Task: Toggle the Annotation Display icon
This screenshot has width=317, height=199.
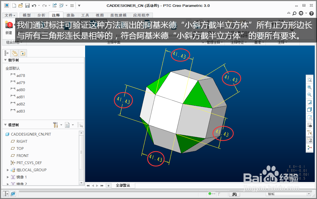Action: pyautogui.click(x=310, y=140)
